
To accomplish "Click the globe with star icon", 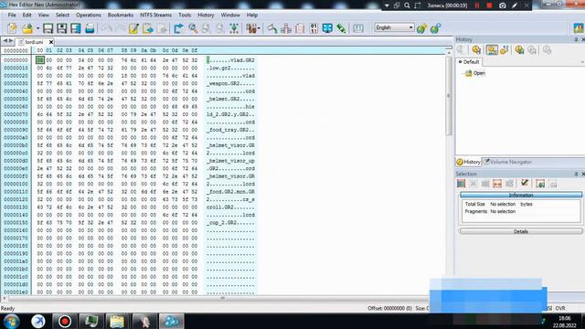I will pyautogui.click(x=422, y=28).
